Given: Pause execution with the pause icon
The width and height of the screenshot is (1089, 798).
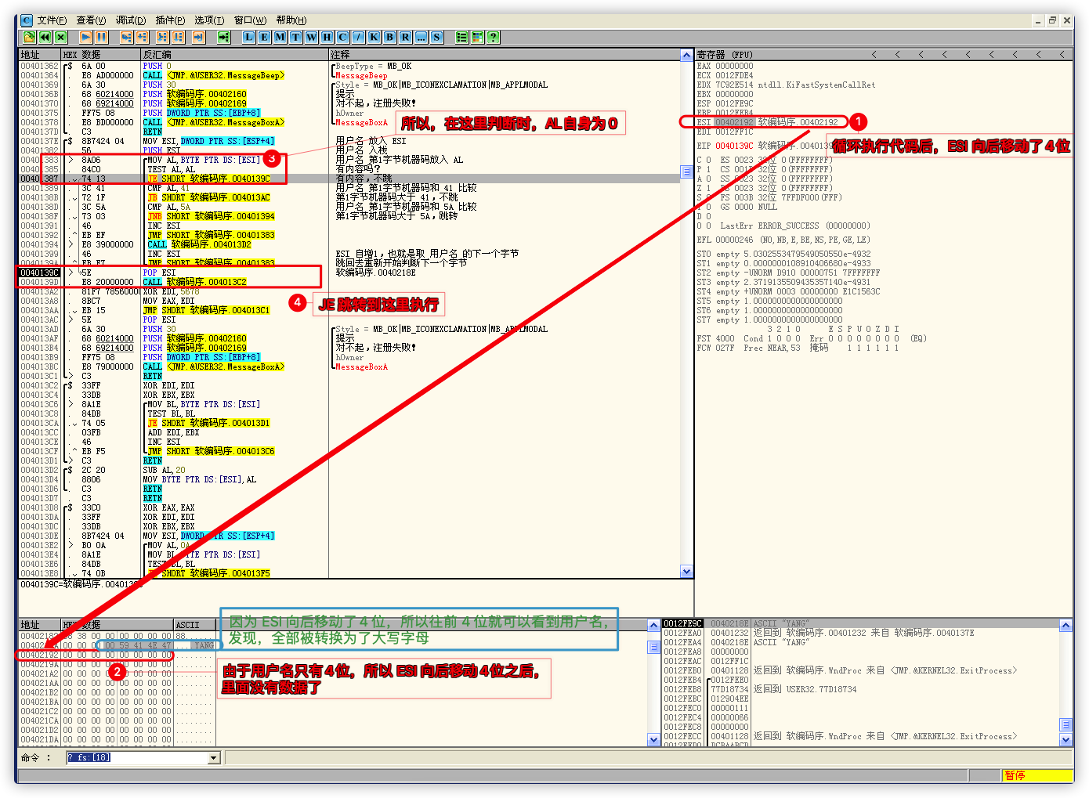Looking at the screenshot, I should [x=101, y=37].
